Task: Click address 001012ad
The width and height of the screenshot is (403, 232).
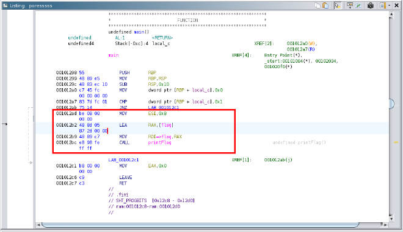Action: [x=67, y=113]
